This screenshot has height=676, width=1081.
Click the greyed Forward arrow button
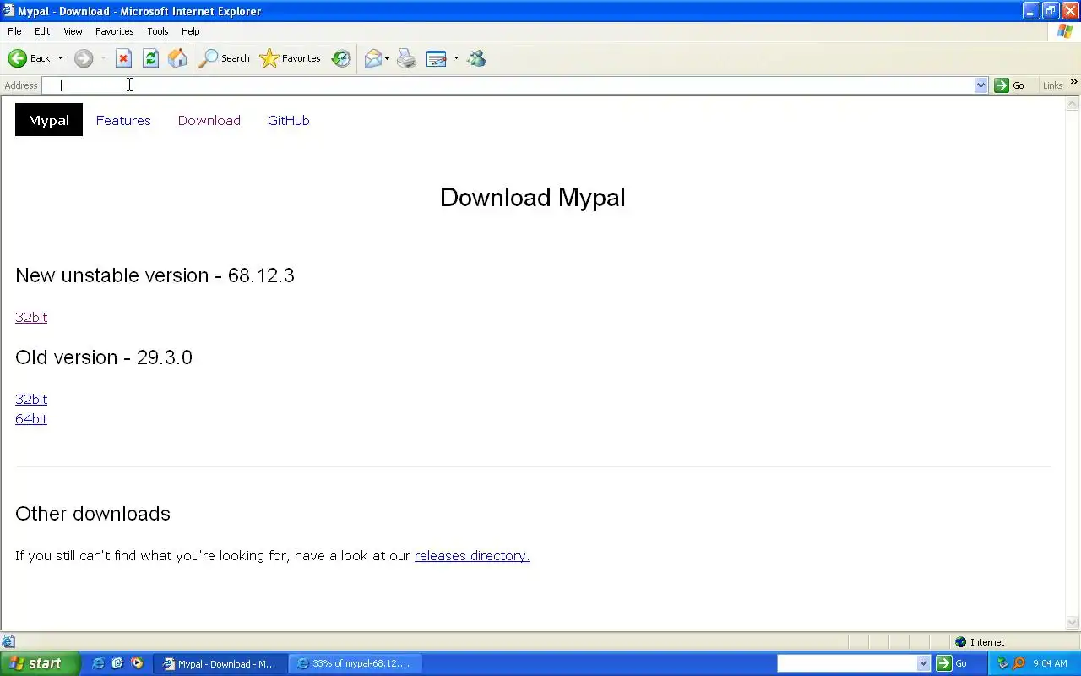tap(83, 58)
